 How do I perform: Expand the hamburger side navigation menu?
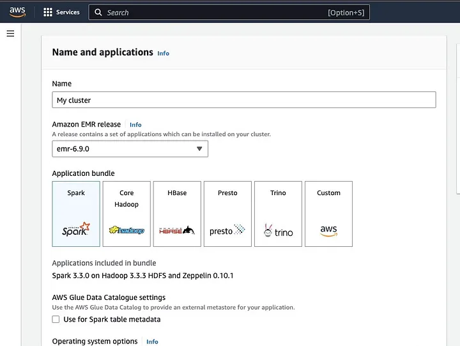click(x=10, y=33)
